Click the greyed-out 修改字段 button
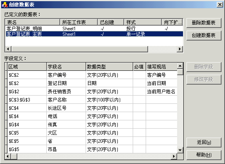The image size is (225, 164). pyautogui.click(x=204, y=79)
